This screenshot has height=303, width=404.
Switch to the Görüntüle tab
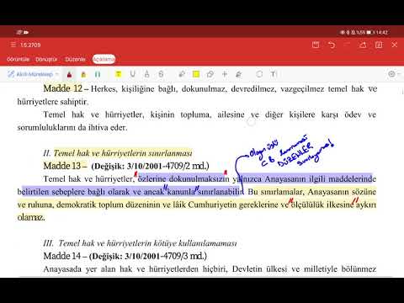pos(18,59)
